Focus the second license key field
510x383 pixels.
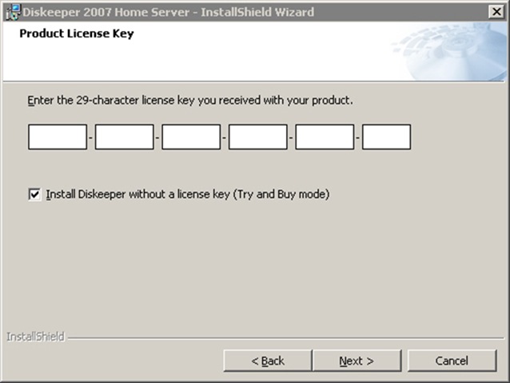(124, 137)
